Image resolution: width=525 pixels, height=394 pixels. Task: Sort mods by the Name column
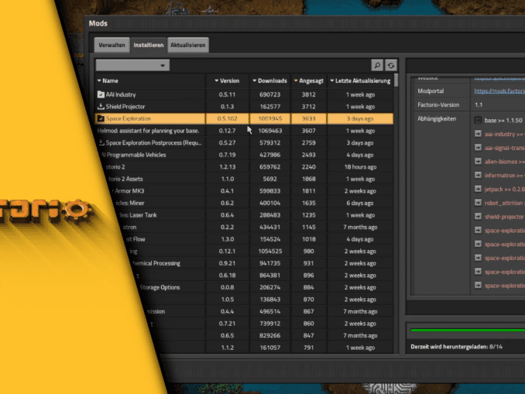[x=108, y=81]
